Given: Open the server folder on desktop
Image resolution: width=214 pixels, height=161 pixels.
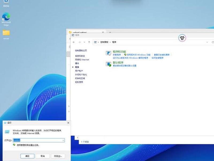Looking at the screenshot, I should click(6, 35).
